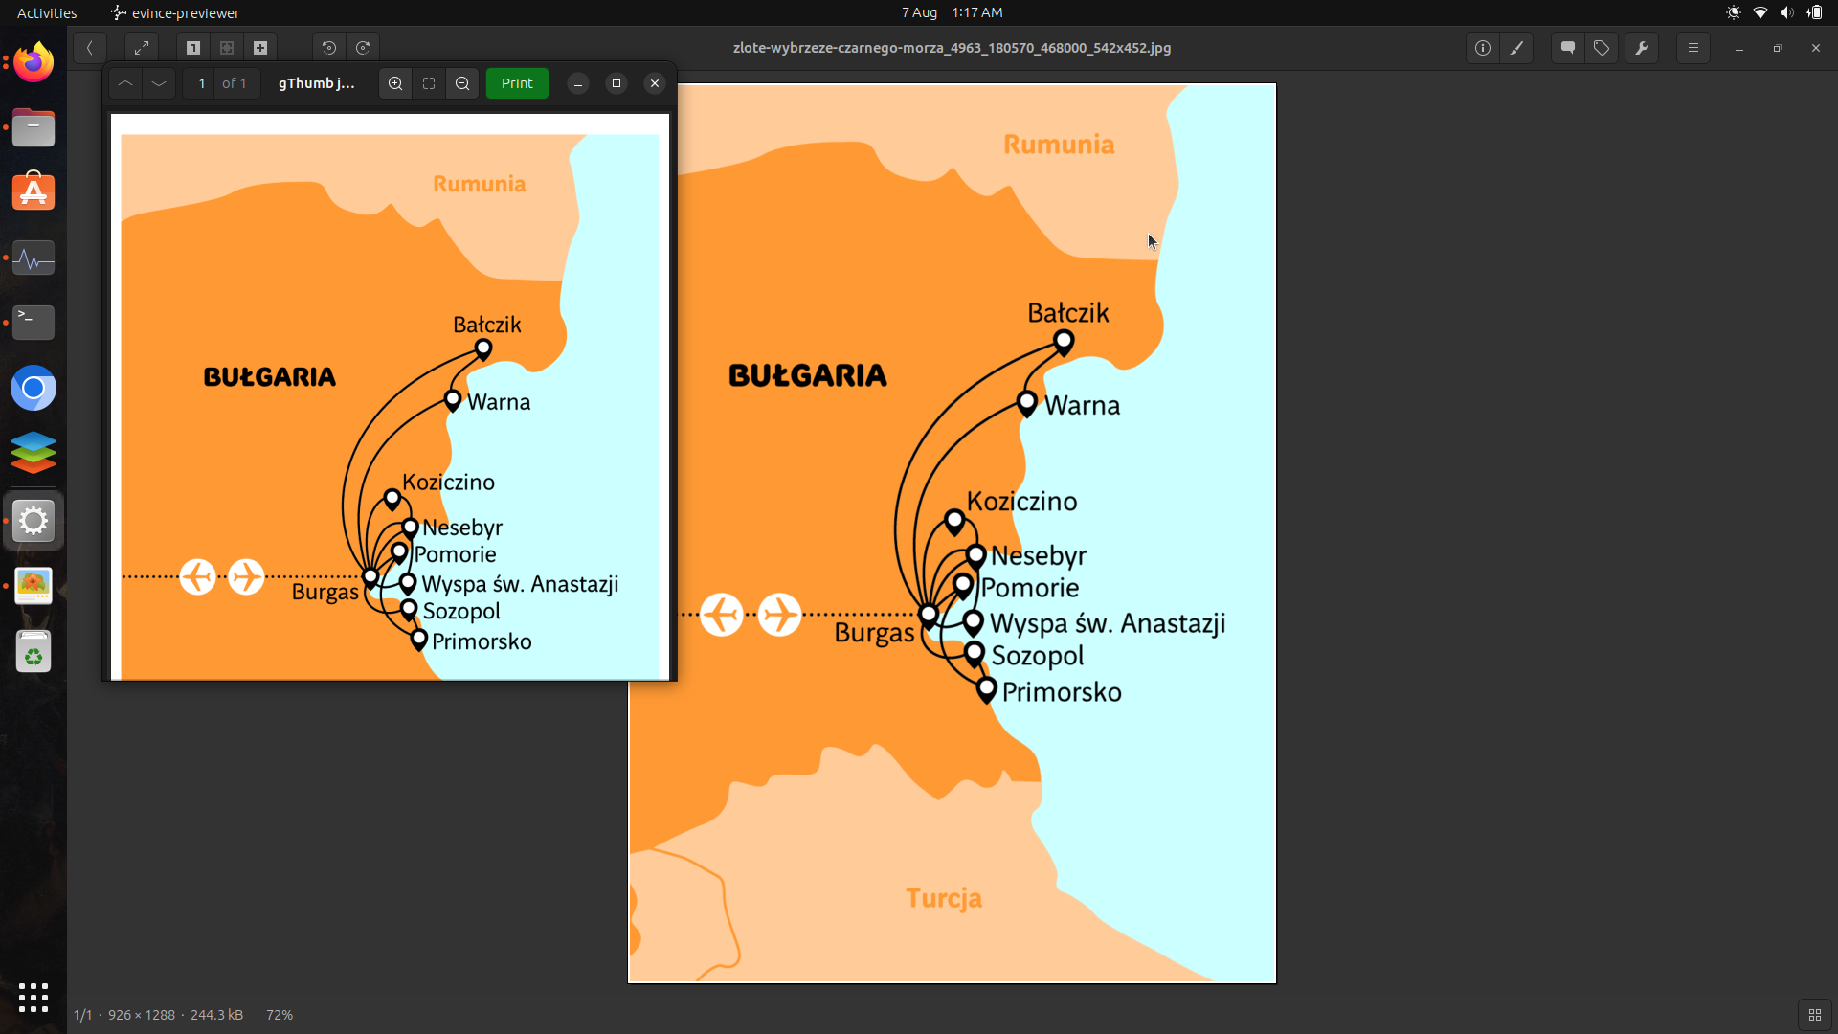
Task: Zoom in on the print preview
Action: (x=394, y=83)
